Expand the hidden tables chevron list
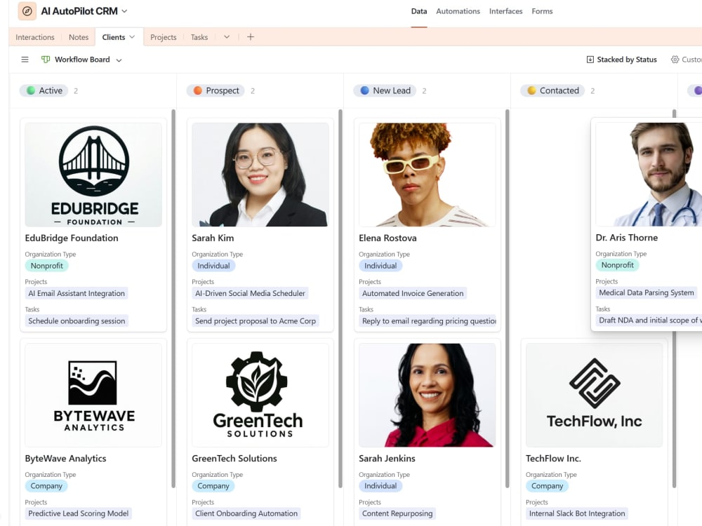The width and height of the screenshot is (702, 526). click(x=227, y=37)
